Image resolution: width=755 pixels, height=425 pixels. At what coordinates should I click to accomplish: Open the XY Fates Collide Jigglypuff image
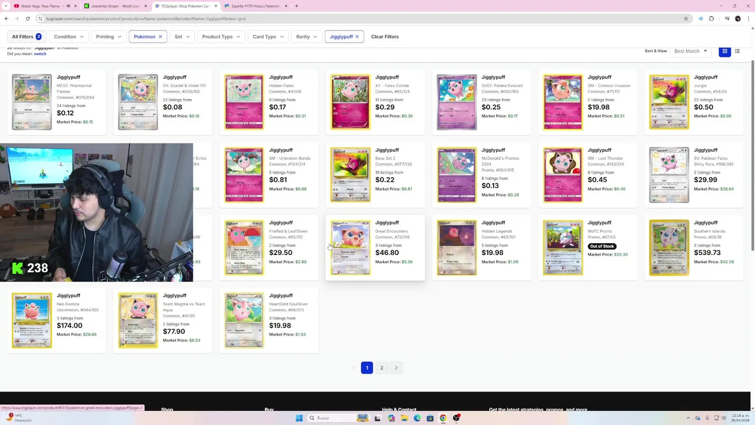[350, 102]
